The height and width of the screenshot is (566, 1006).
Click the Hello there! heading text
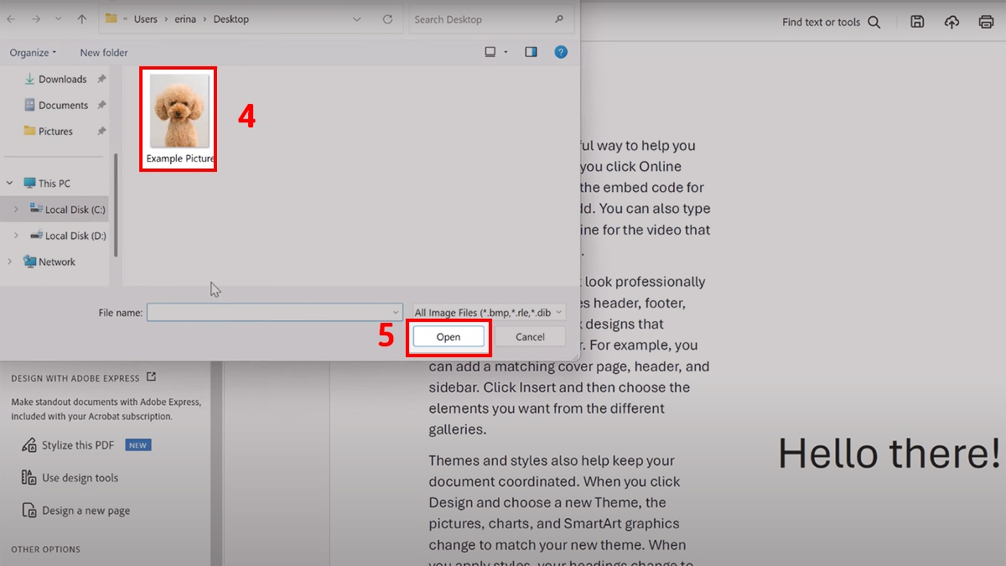(889, 453)
